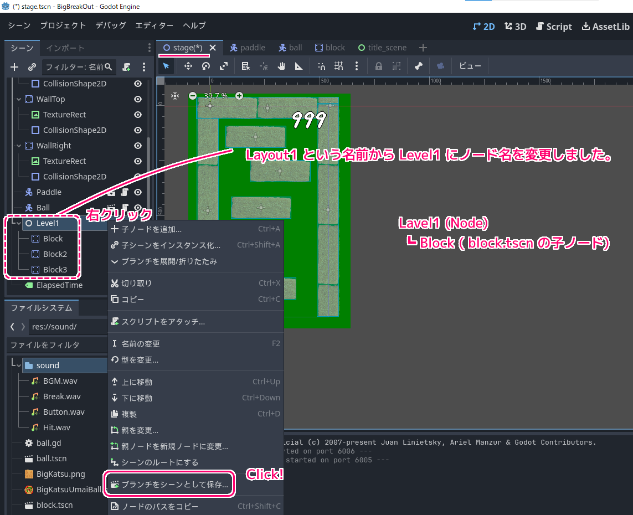Open the シーン menu in menu bar
This screenshot has height=515, width=633.
(x=19, y=25)
